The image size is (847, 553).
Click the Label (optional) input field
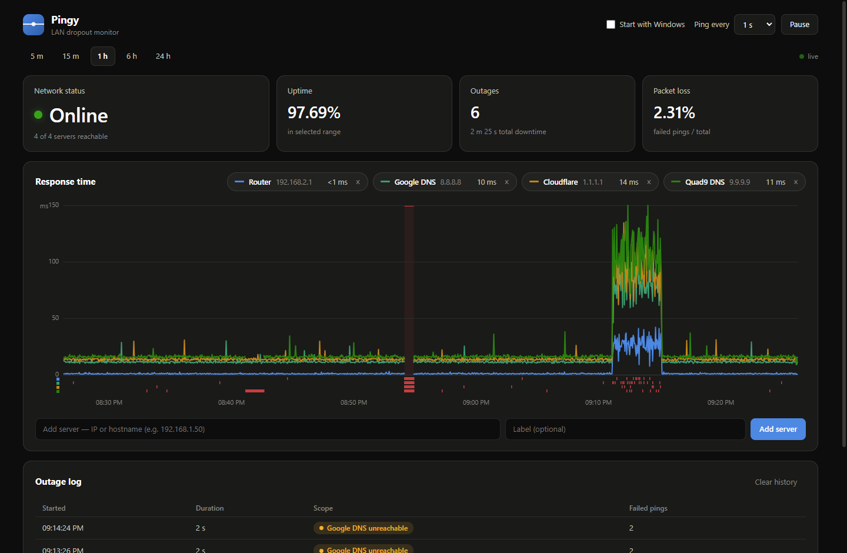click(625, 429)
